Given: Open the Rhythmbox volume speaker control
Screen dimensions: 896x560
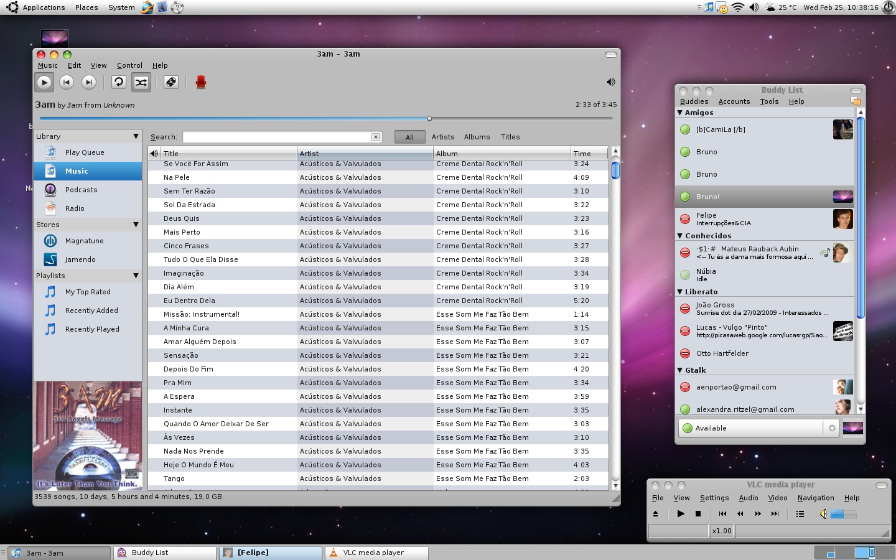Looking at the screenshot, I should [611, 82].
